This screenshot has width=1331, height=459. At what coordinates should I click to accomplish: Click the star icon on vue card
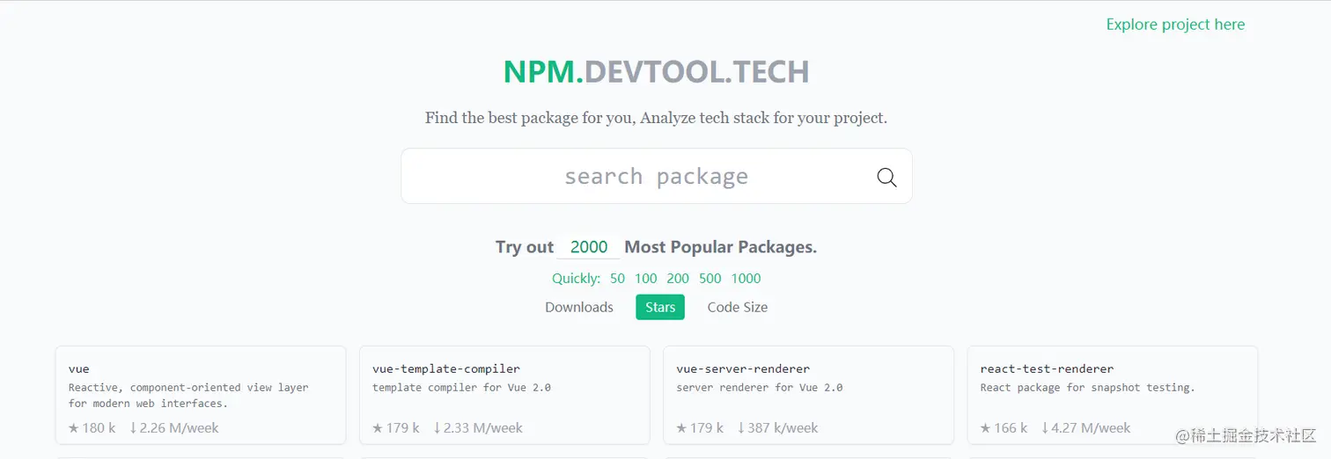point(74,428)
